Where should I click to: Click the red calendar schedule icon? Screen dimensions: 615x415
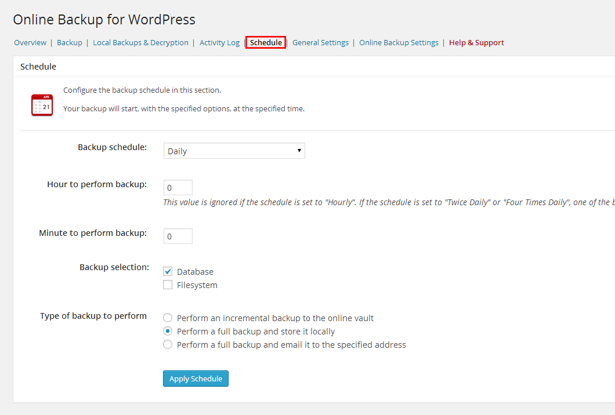pos(42,105)
